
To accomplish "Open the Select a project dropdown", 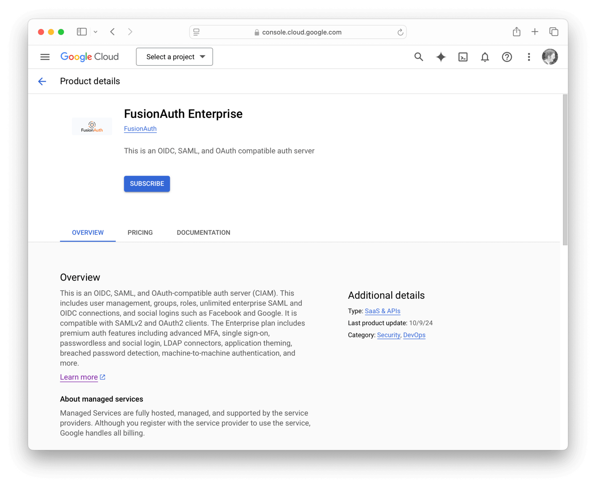I will pyautogui.click(x=174, y=57).
